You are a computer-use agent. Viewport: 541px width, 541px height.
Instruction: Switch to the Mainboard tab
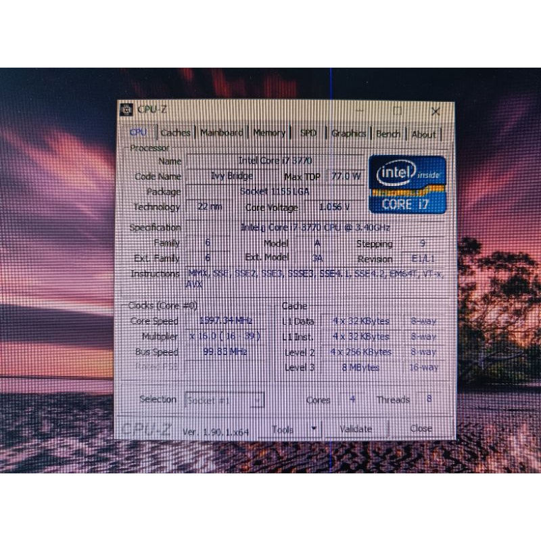click(x=222, y=133)
